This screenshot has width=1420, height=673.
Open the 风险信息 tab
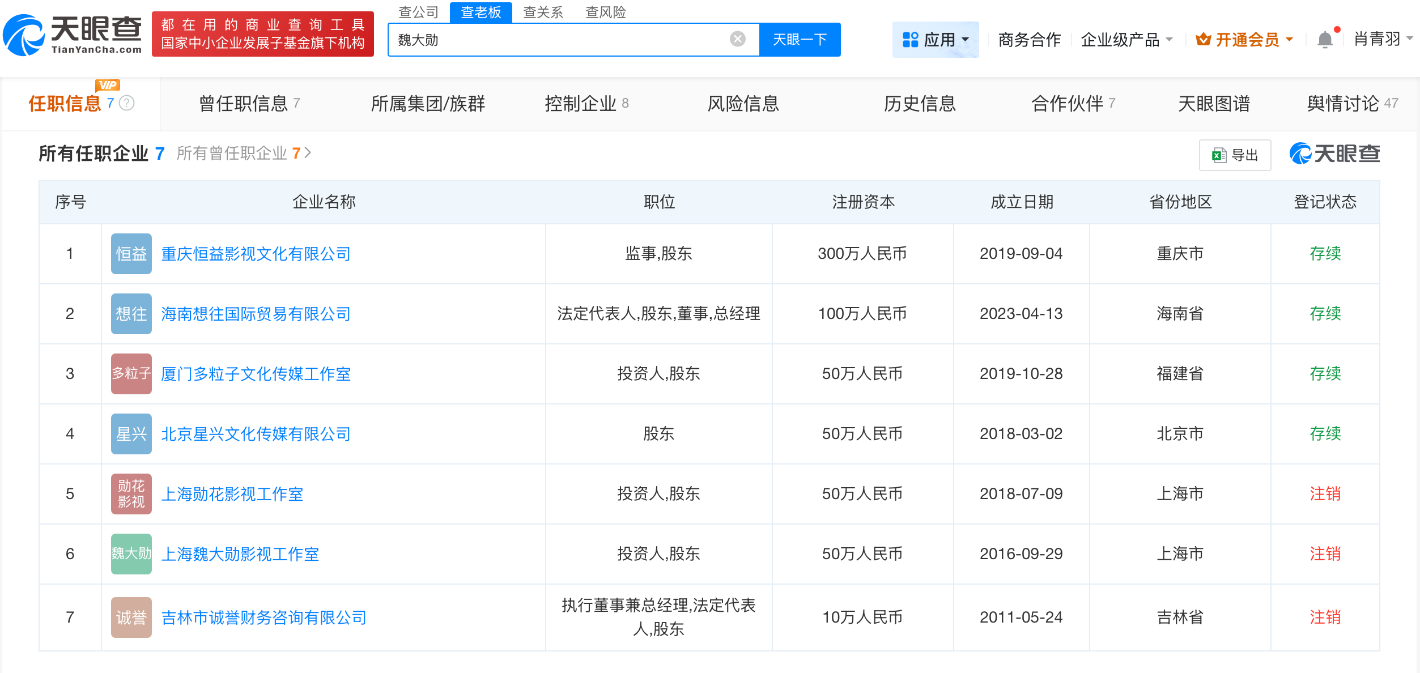pyautogui.click(x=743, y=103)
